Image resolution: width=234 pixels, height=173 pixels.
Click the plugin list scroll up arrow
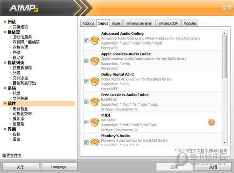coord(224,33)
